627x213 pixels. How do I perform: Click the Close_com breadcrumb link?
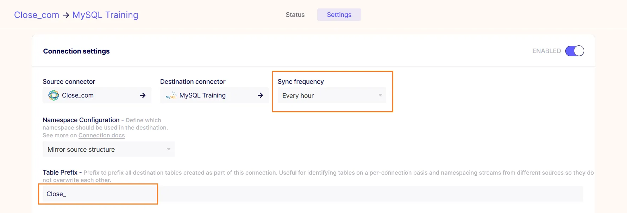37,15
